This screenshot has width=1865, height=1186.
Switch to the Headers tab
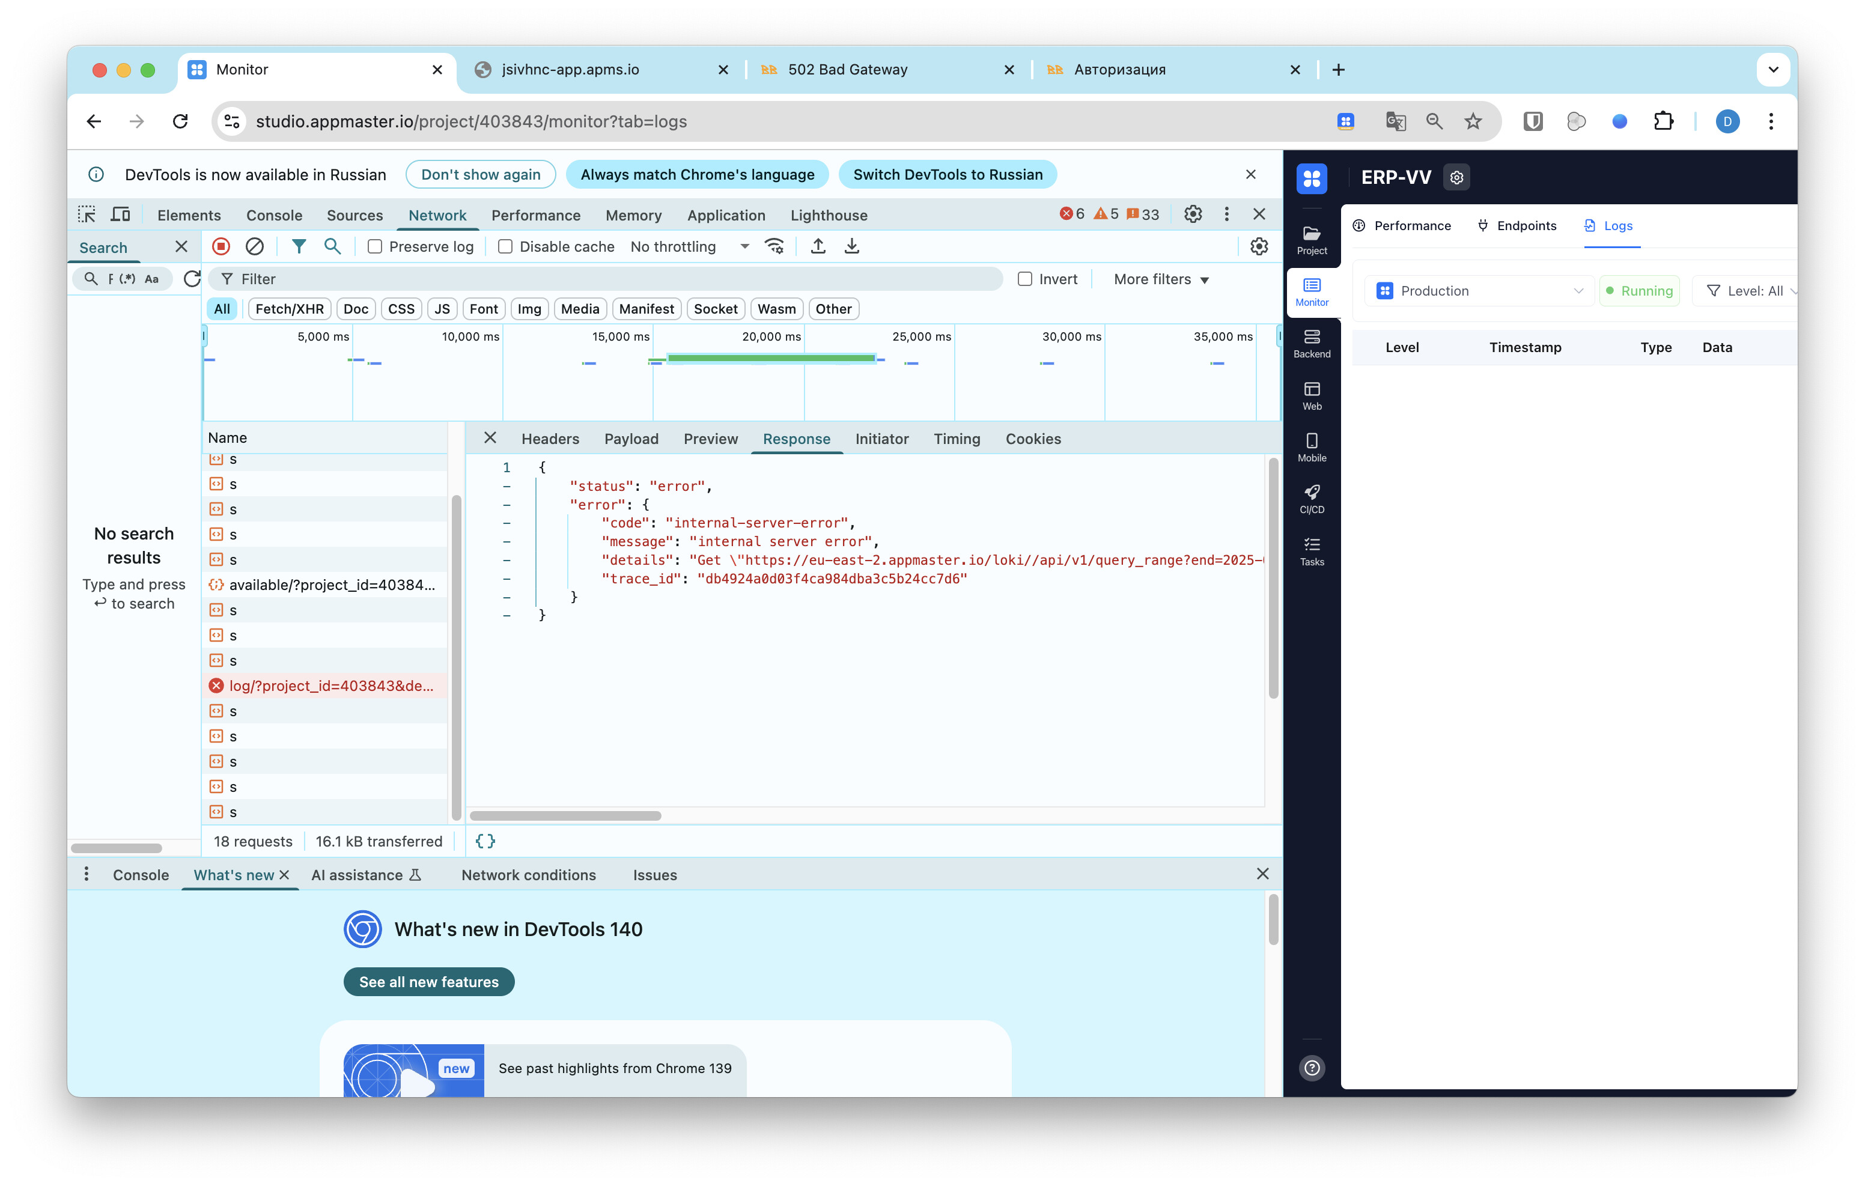[x=550, y=439]
